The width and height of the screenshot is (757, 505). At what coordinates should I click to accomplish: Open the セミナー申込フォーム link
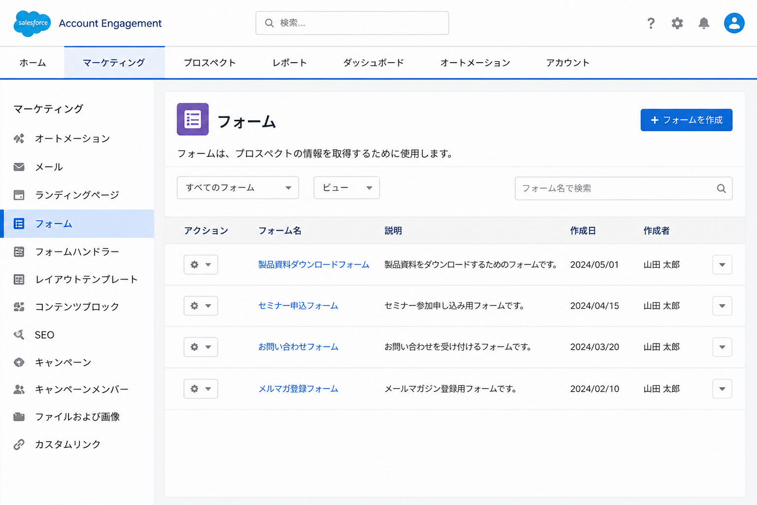[298, 306]
